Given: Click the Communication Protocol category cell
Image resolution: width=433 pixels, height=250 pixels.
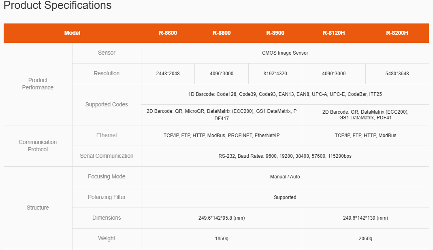Looking at the screenshot, I should [38, 146].
